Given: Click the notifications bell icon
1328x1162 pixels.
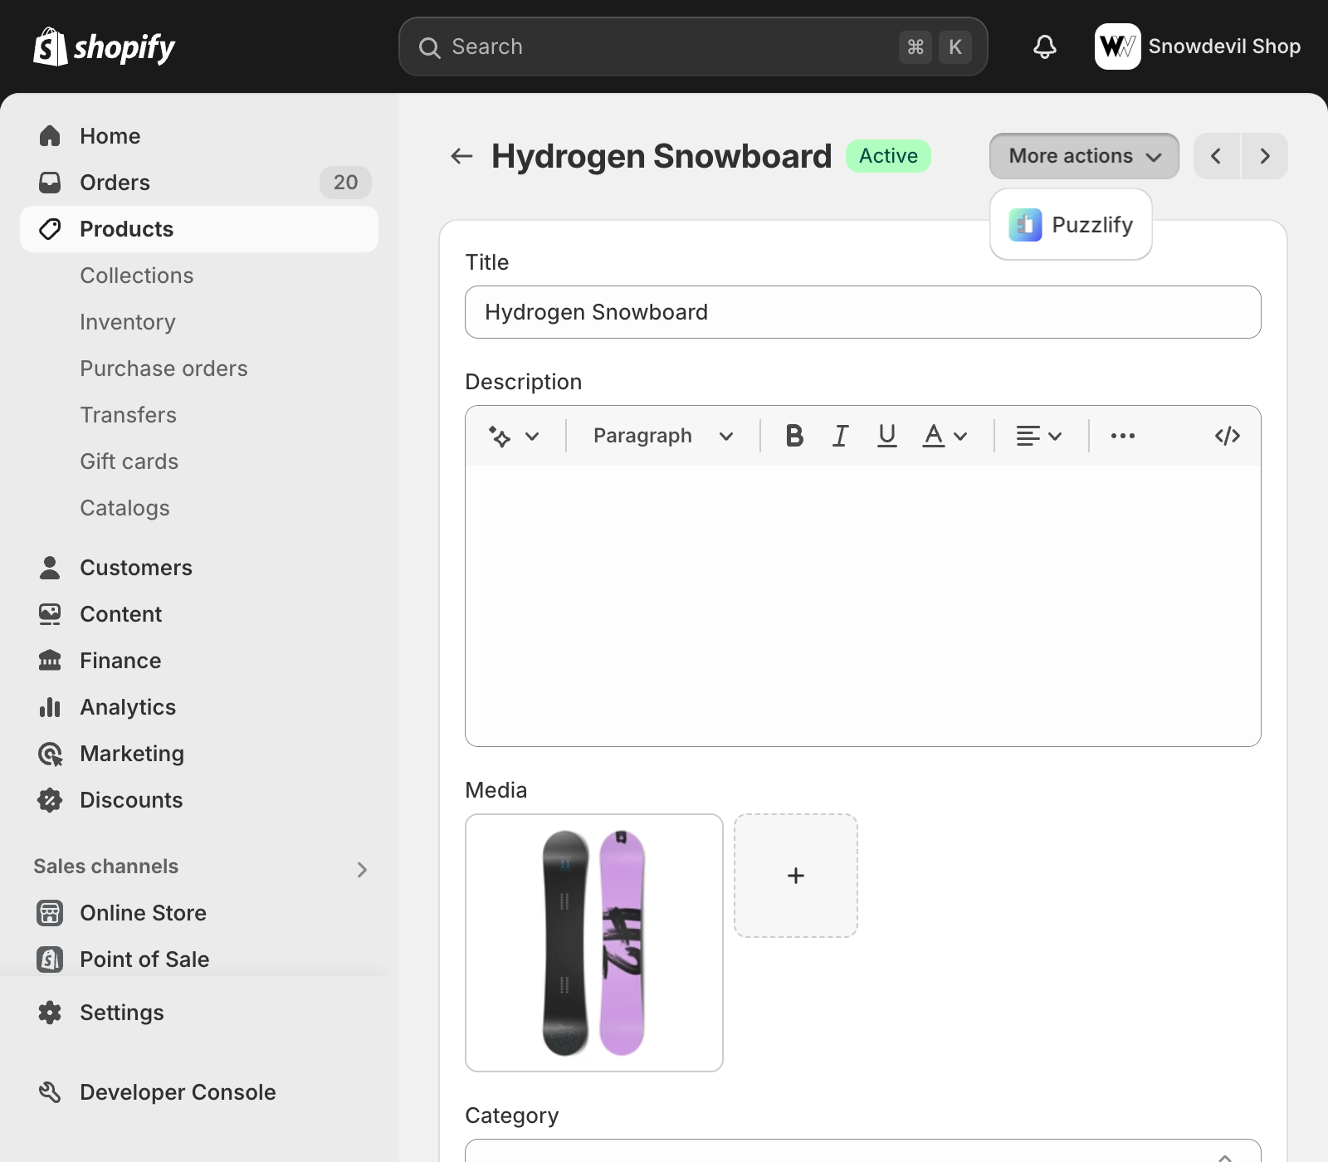Looking at the screenshot, I should point(1044,46).
